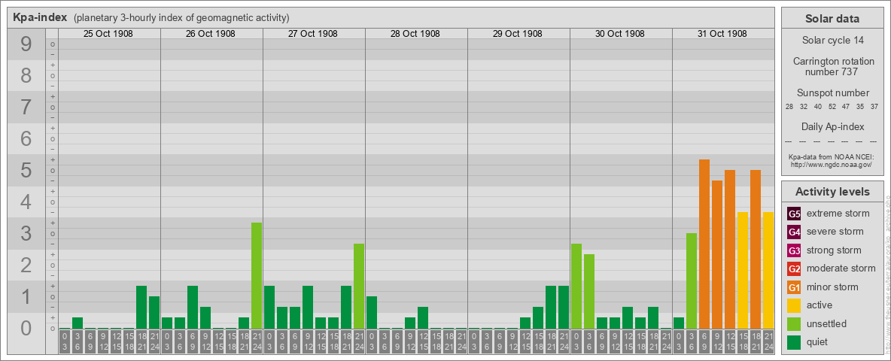
Task: Click the '0 3' time cell under 25 Oct
Action: click(x=65, y=342)
